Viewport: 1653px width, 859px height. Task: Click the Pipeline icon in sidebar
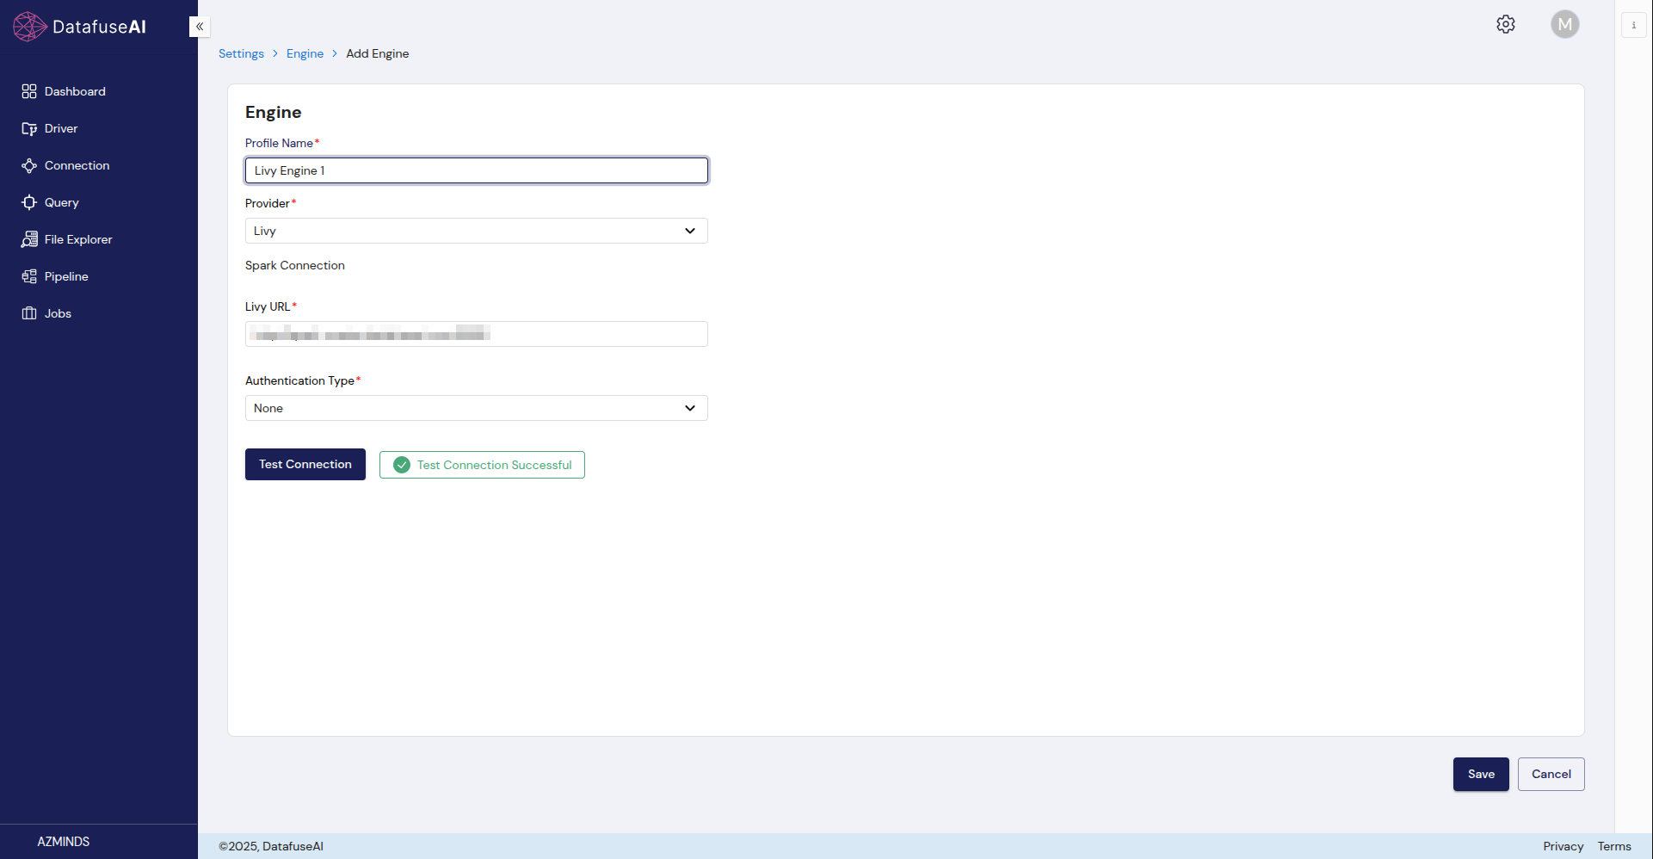coord(29,276)
